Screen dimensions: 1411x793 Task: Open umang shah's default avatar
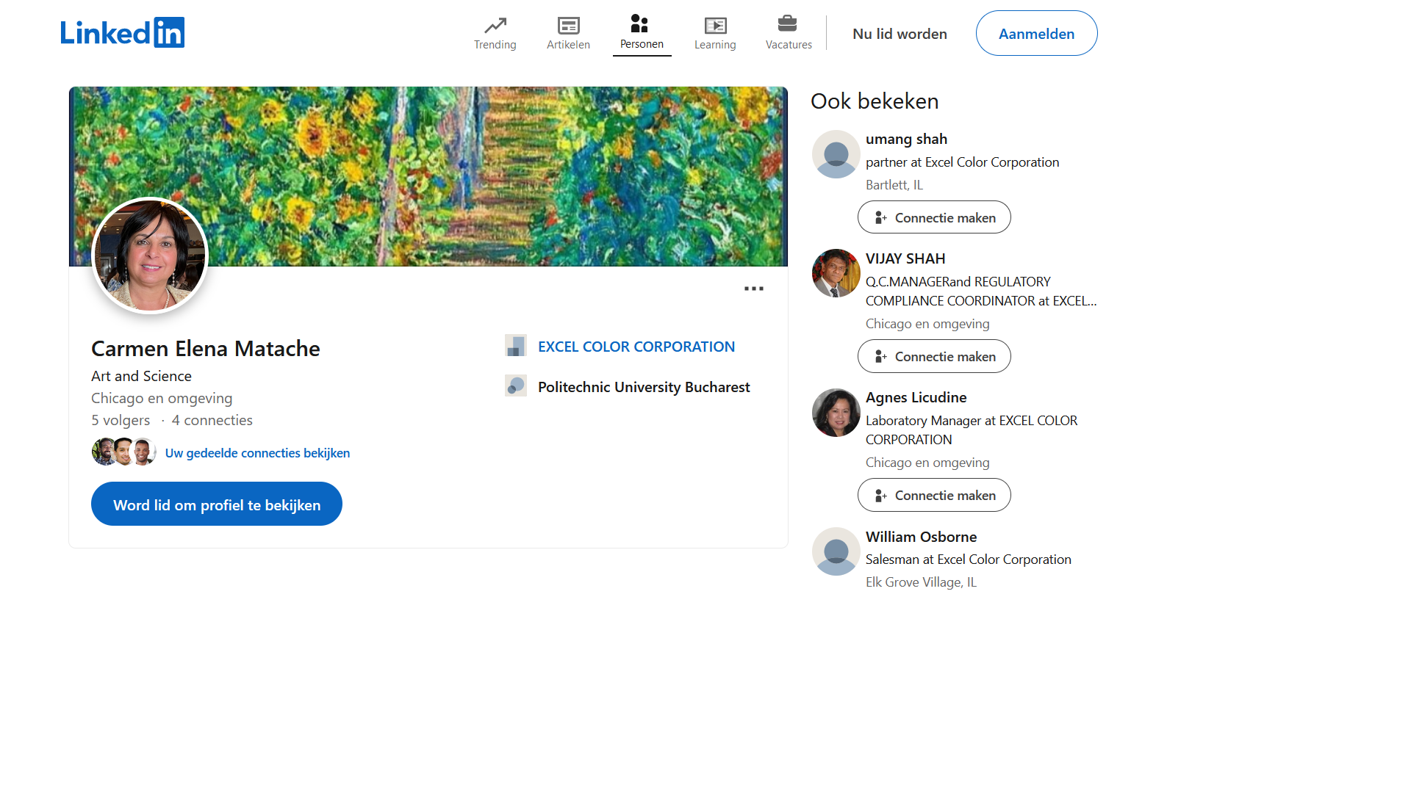[836, 154]
